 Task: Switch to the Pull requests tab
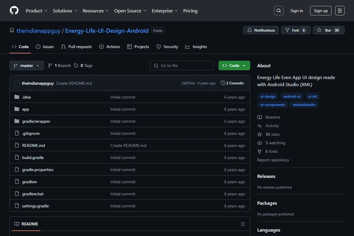76,47
